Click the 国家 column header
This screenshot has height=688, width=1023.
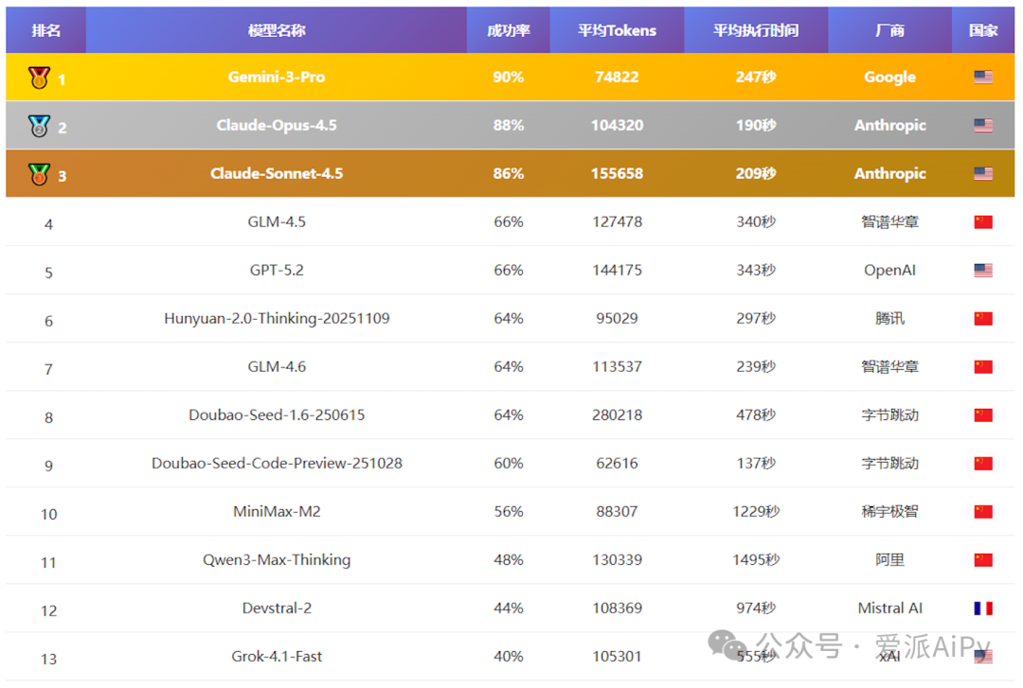pos(983,30)
